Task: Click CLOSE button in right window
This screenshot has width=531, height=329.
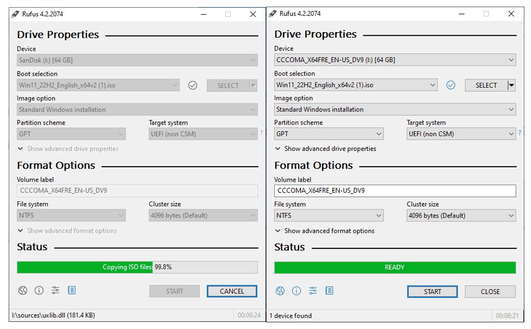Action: coord(490,292)
